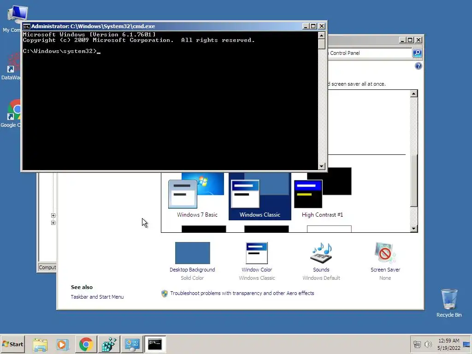Switch to the cmd.exe taskbar button
This screenshot has height=354, width=472.
[155, 344]
